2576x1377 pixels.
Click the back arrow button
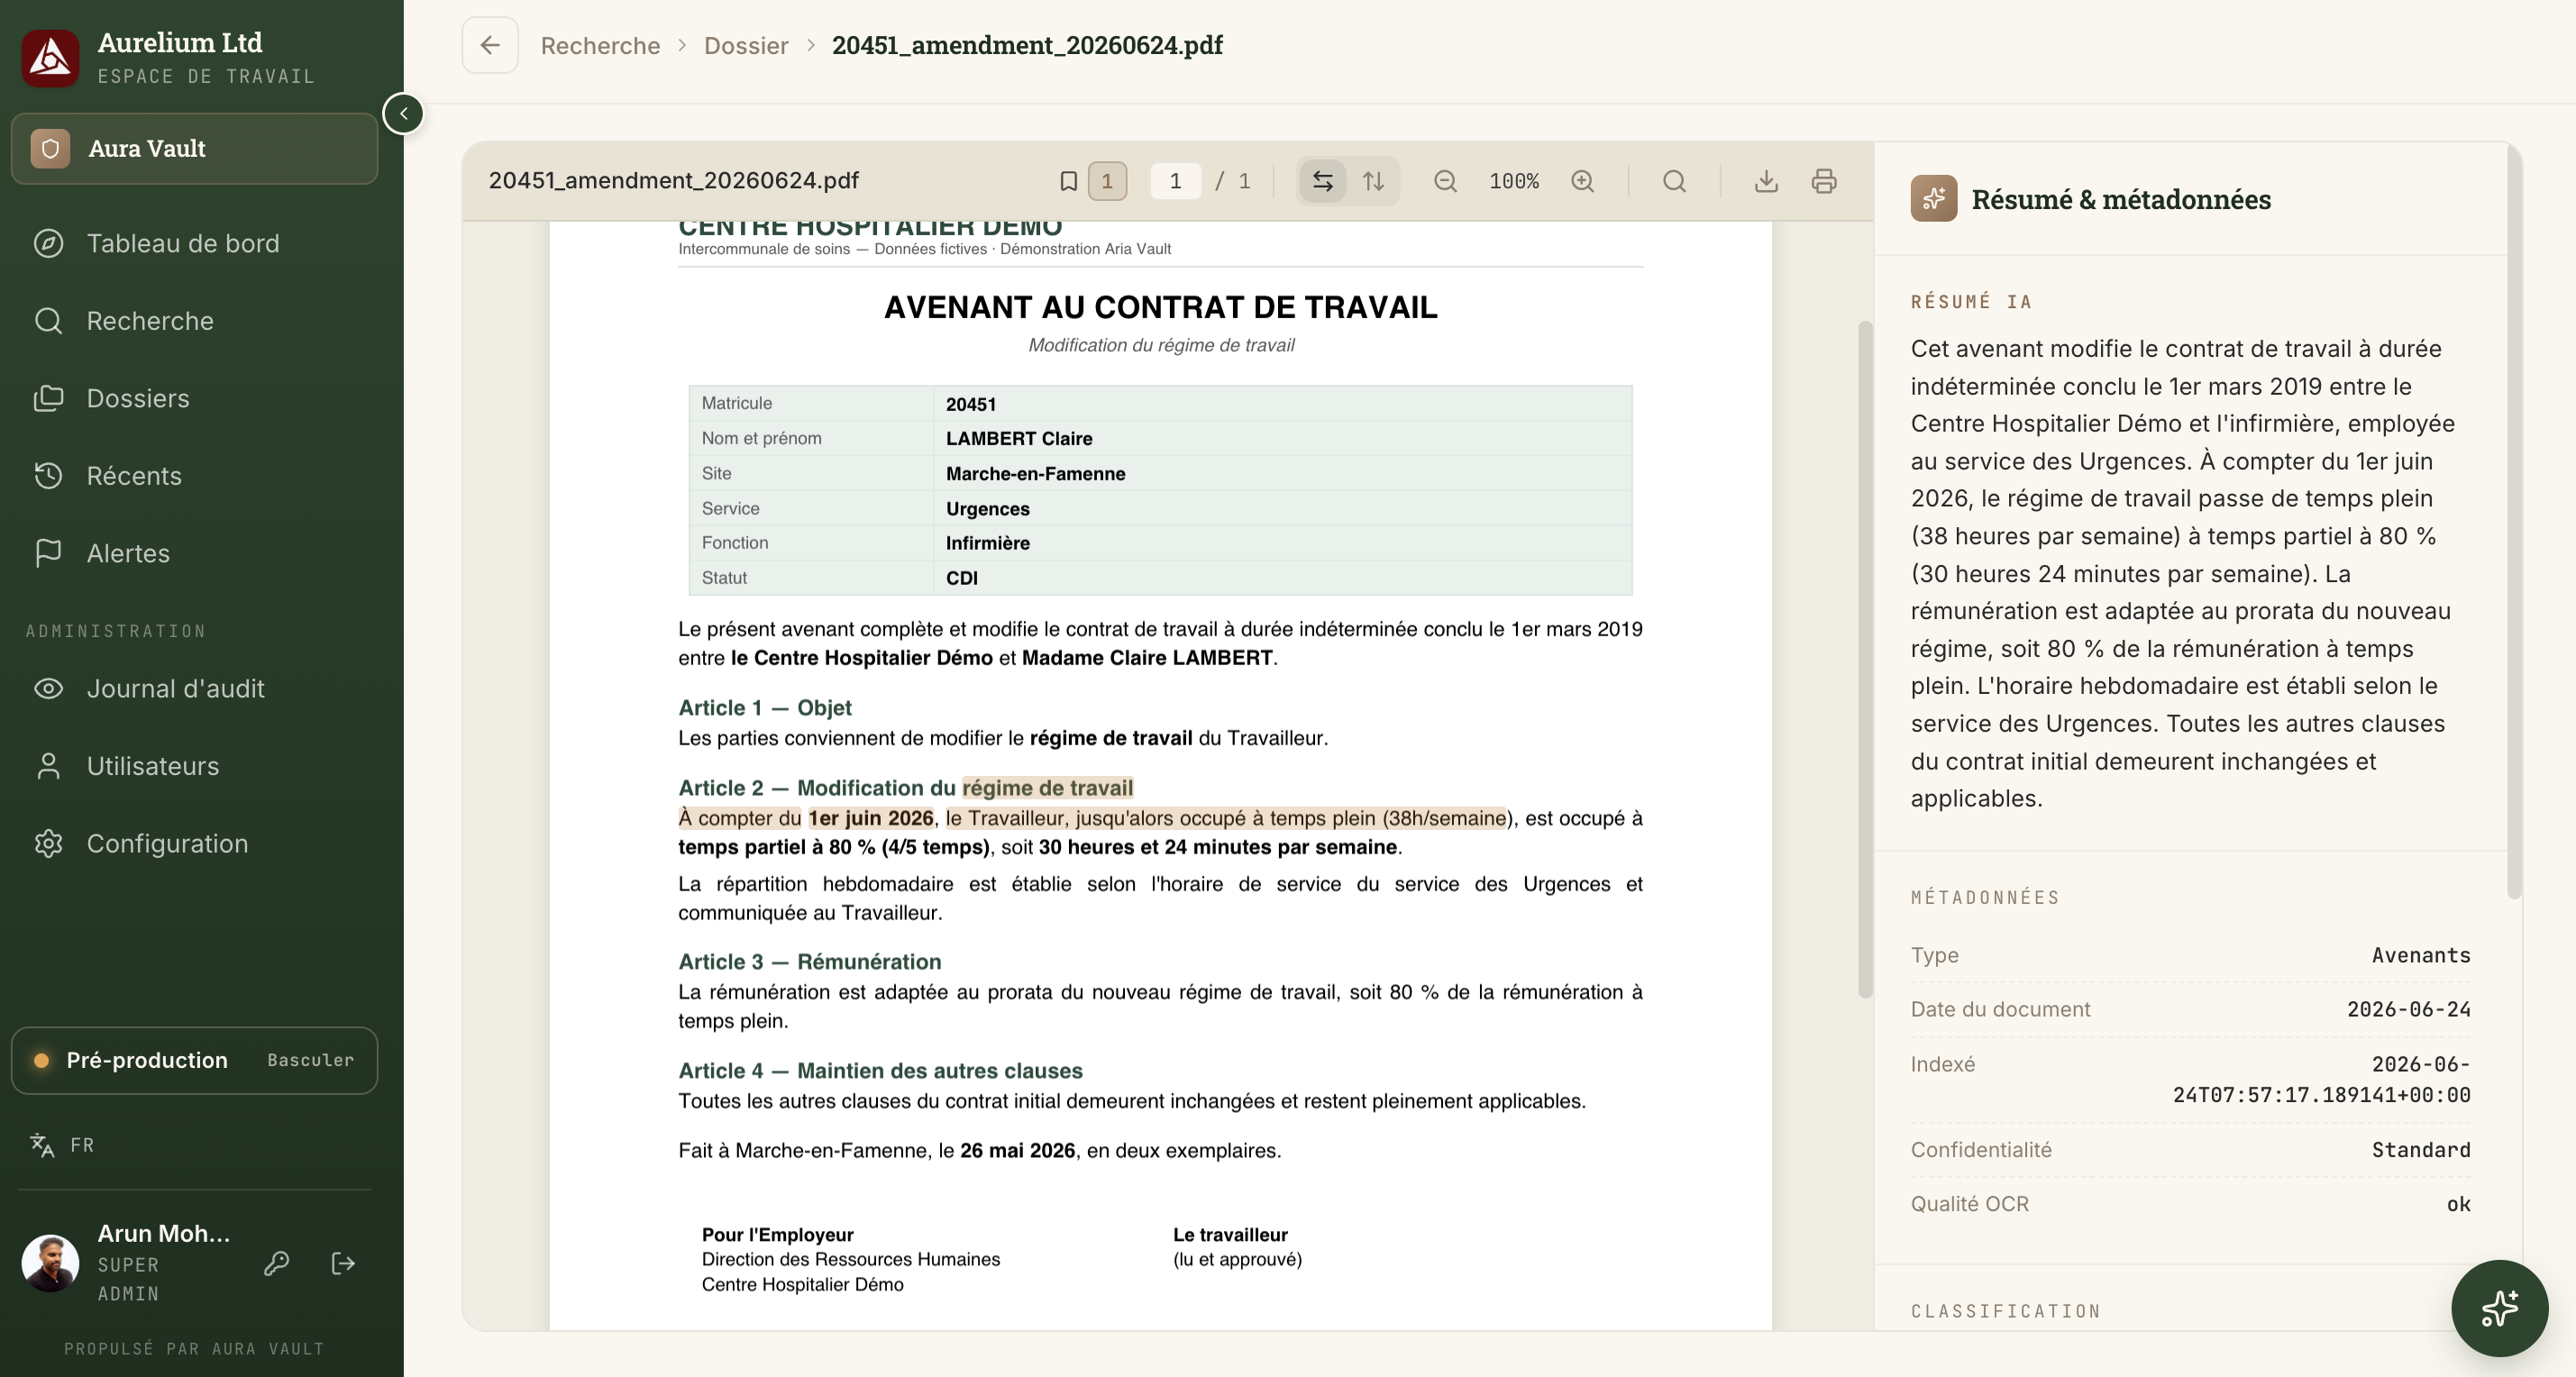click(x=490, y=45)
